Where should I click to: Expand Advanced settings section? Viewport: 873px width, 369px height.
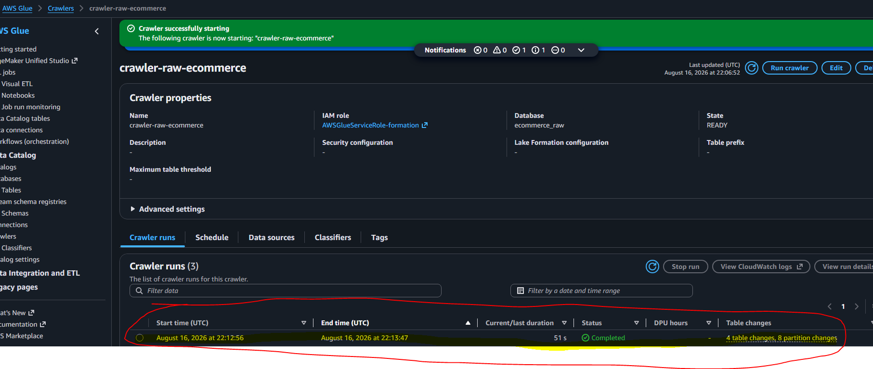(x=167, y=209)
